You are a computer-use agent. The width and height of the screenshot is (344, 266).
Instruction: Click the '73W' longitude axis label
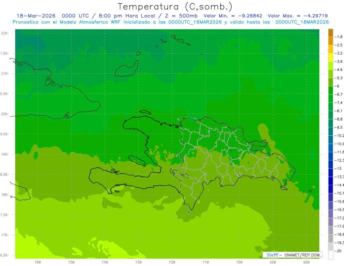click(138, 262)
